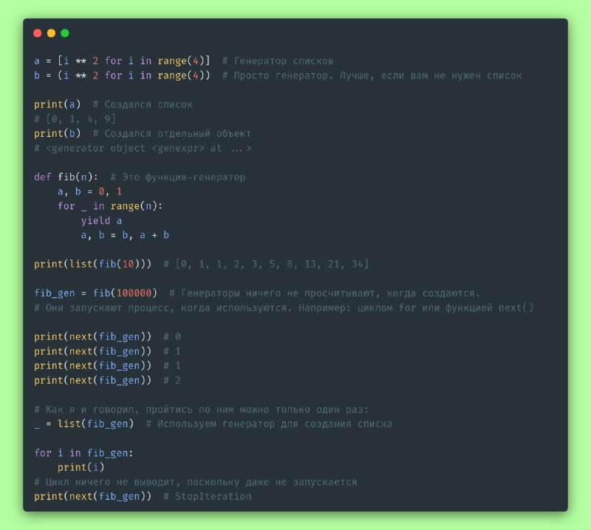This screenshot has width=591, height=530.
Task: Click the '# StopIteration' comment
Action: [208, 497]
